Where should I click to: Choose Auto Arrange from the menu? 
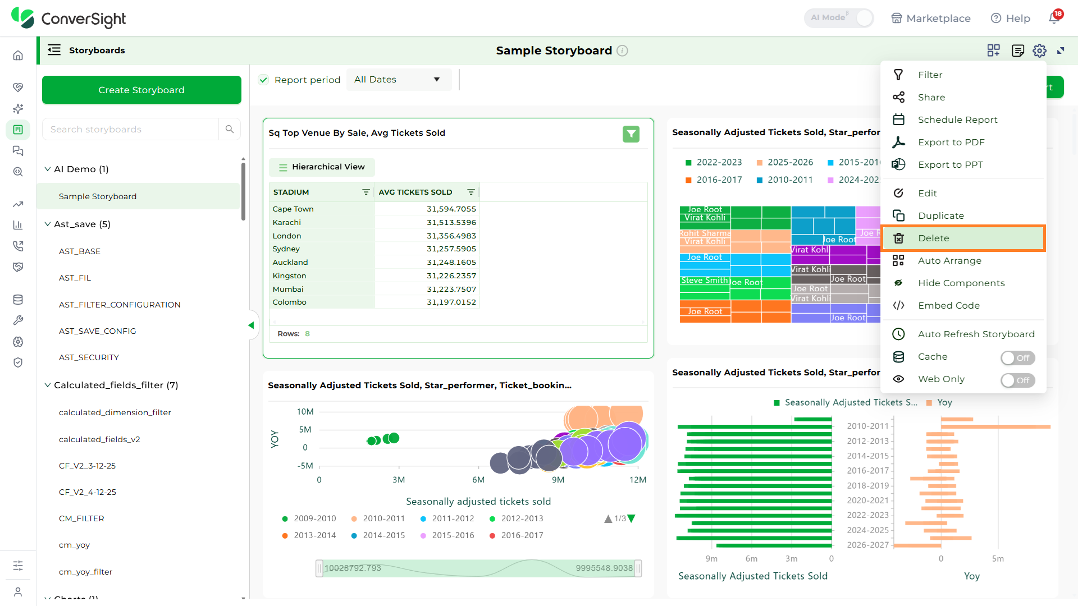(x=963, y=260)
